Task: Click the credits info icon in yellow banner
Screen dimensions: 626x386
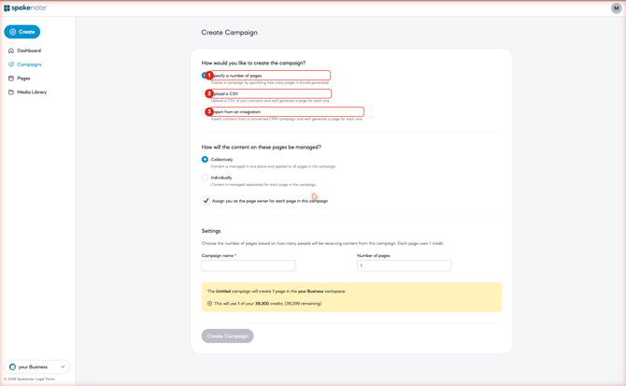Action: pyautogui.click(x=209, y=304)
